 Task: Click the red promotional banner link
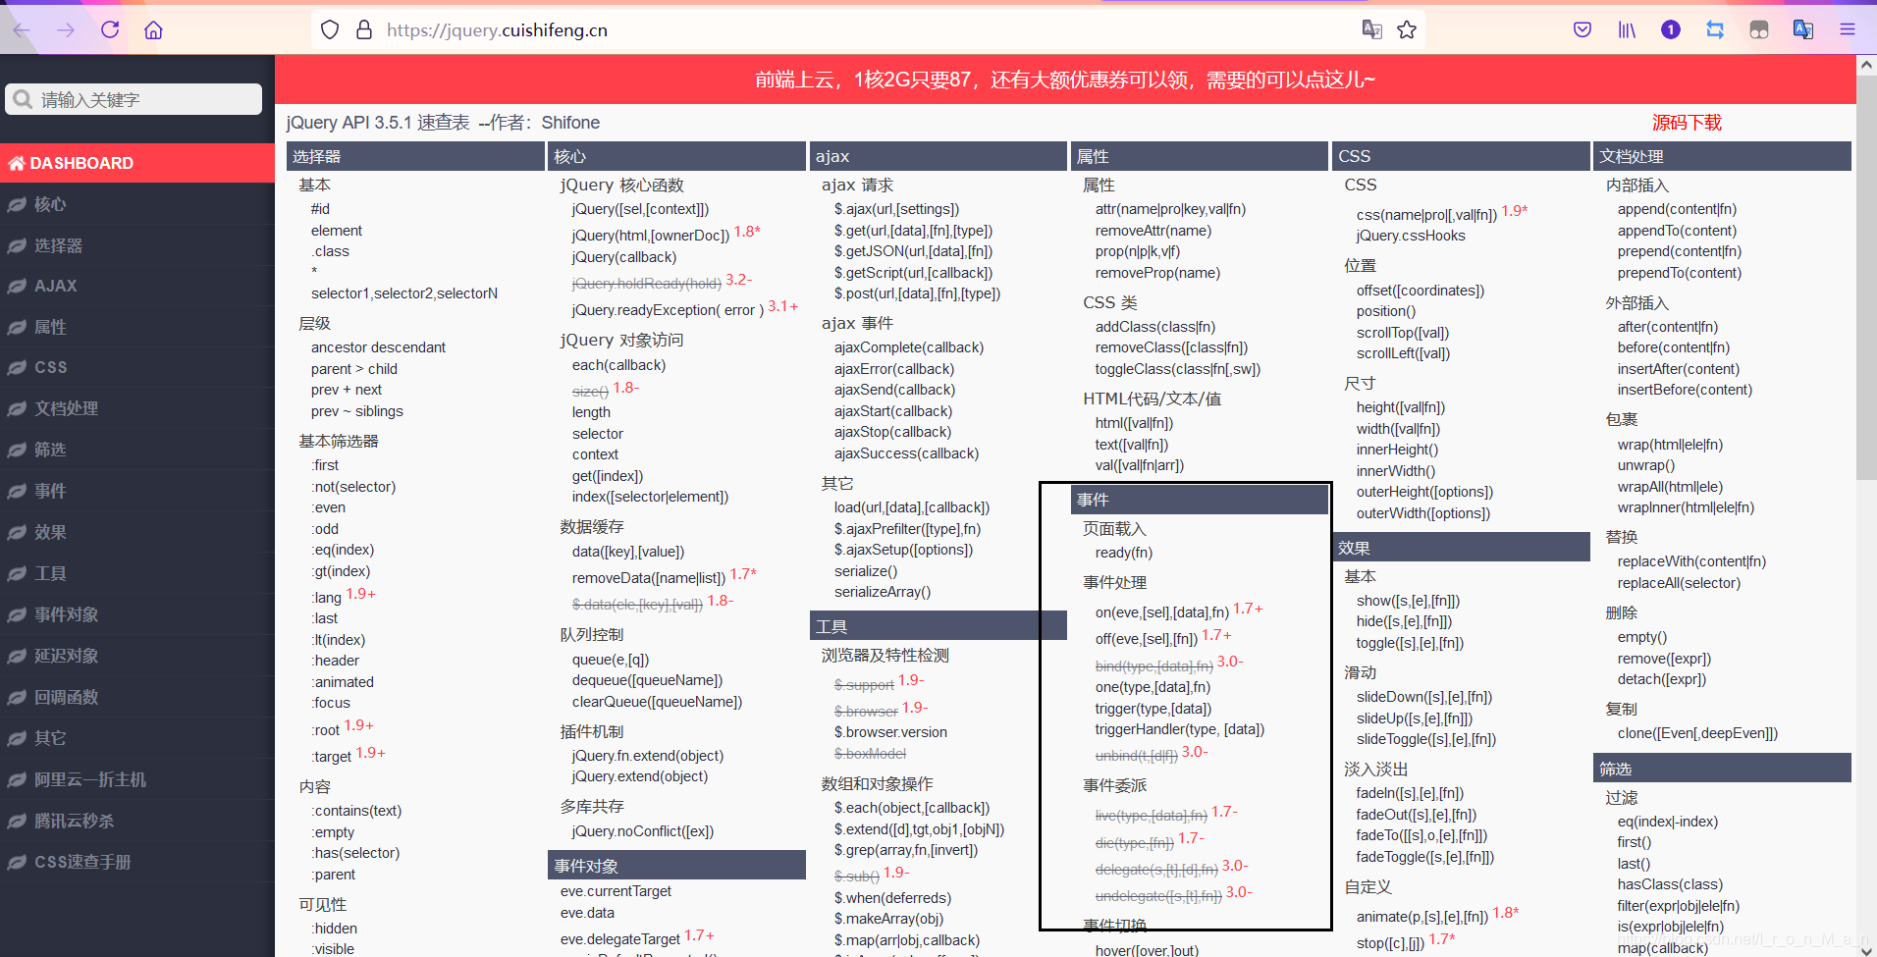point(1065,80)
